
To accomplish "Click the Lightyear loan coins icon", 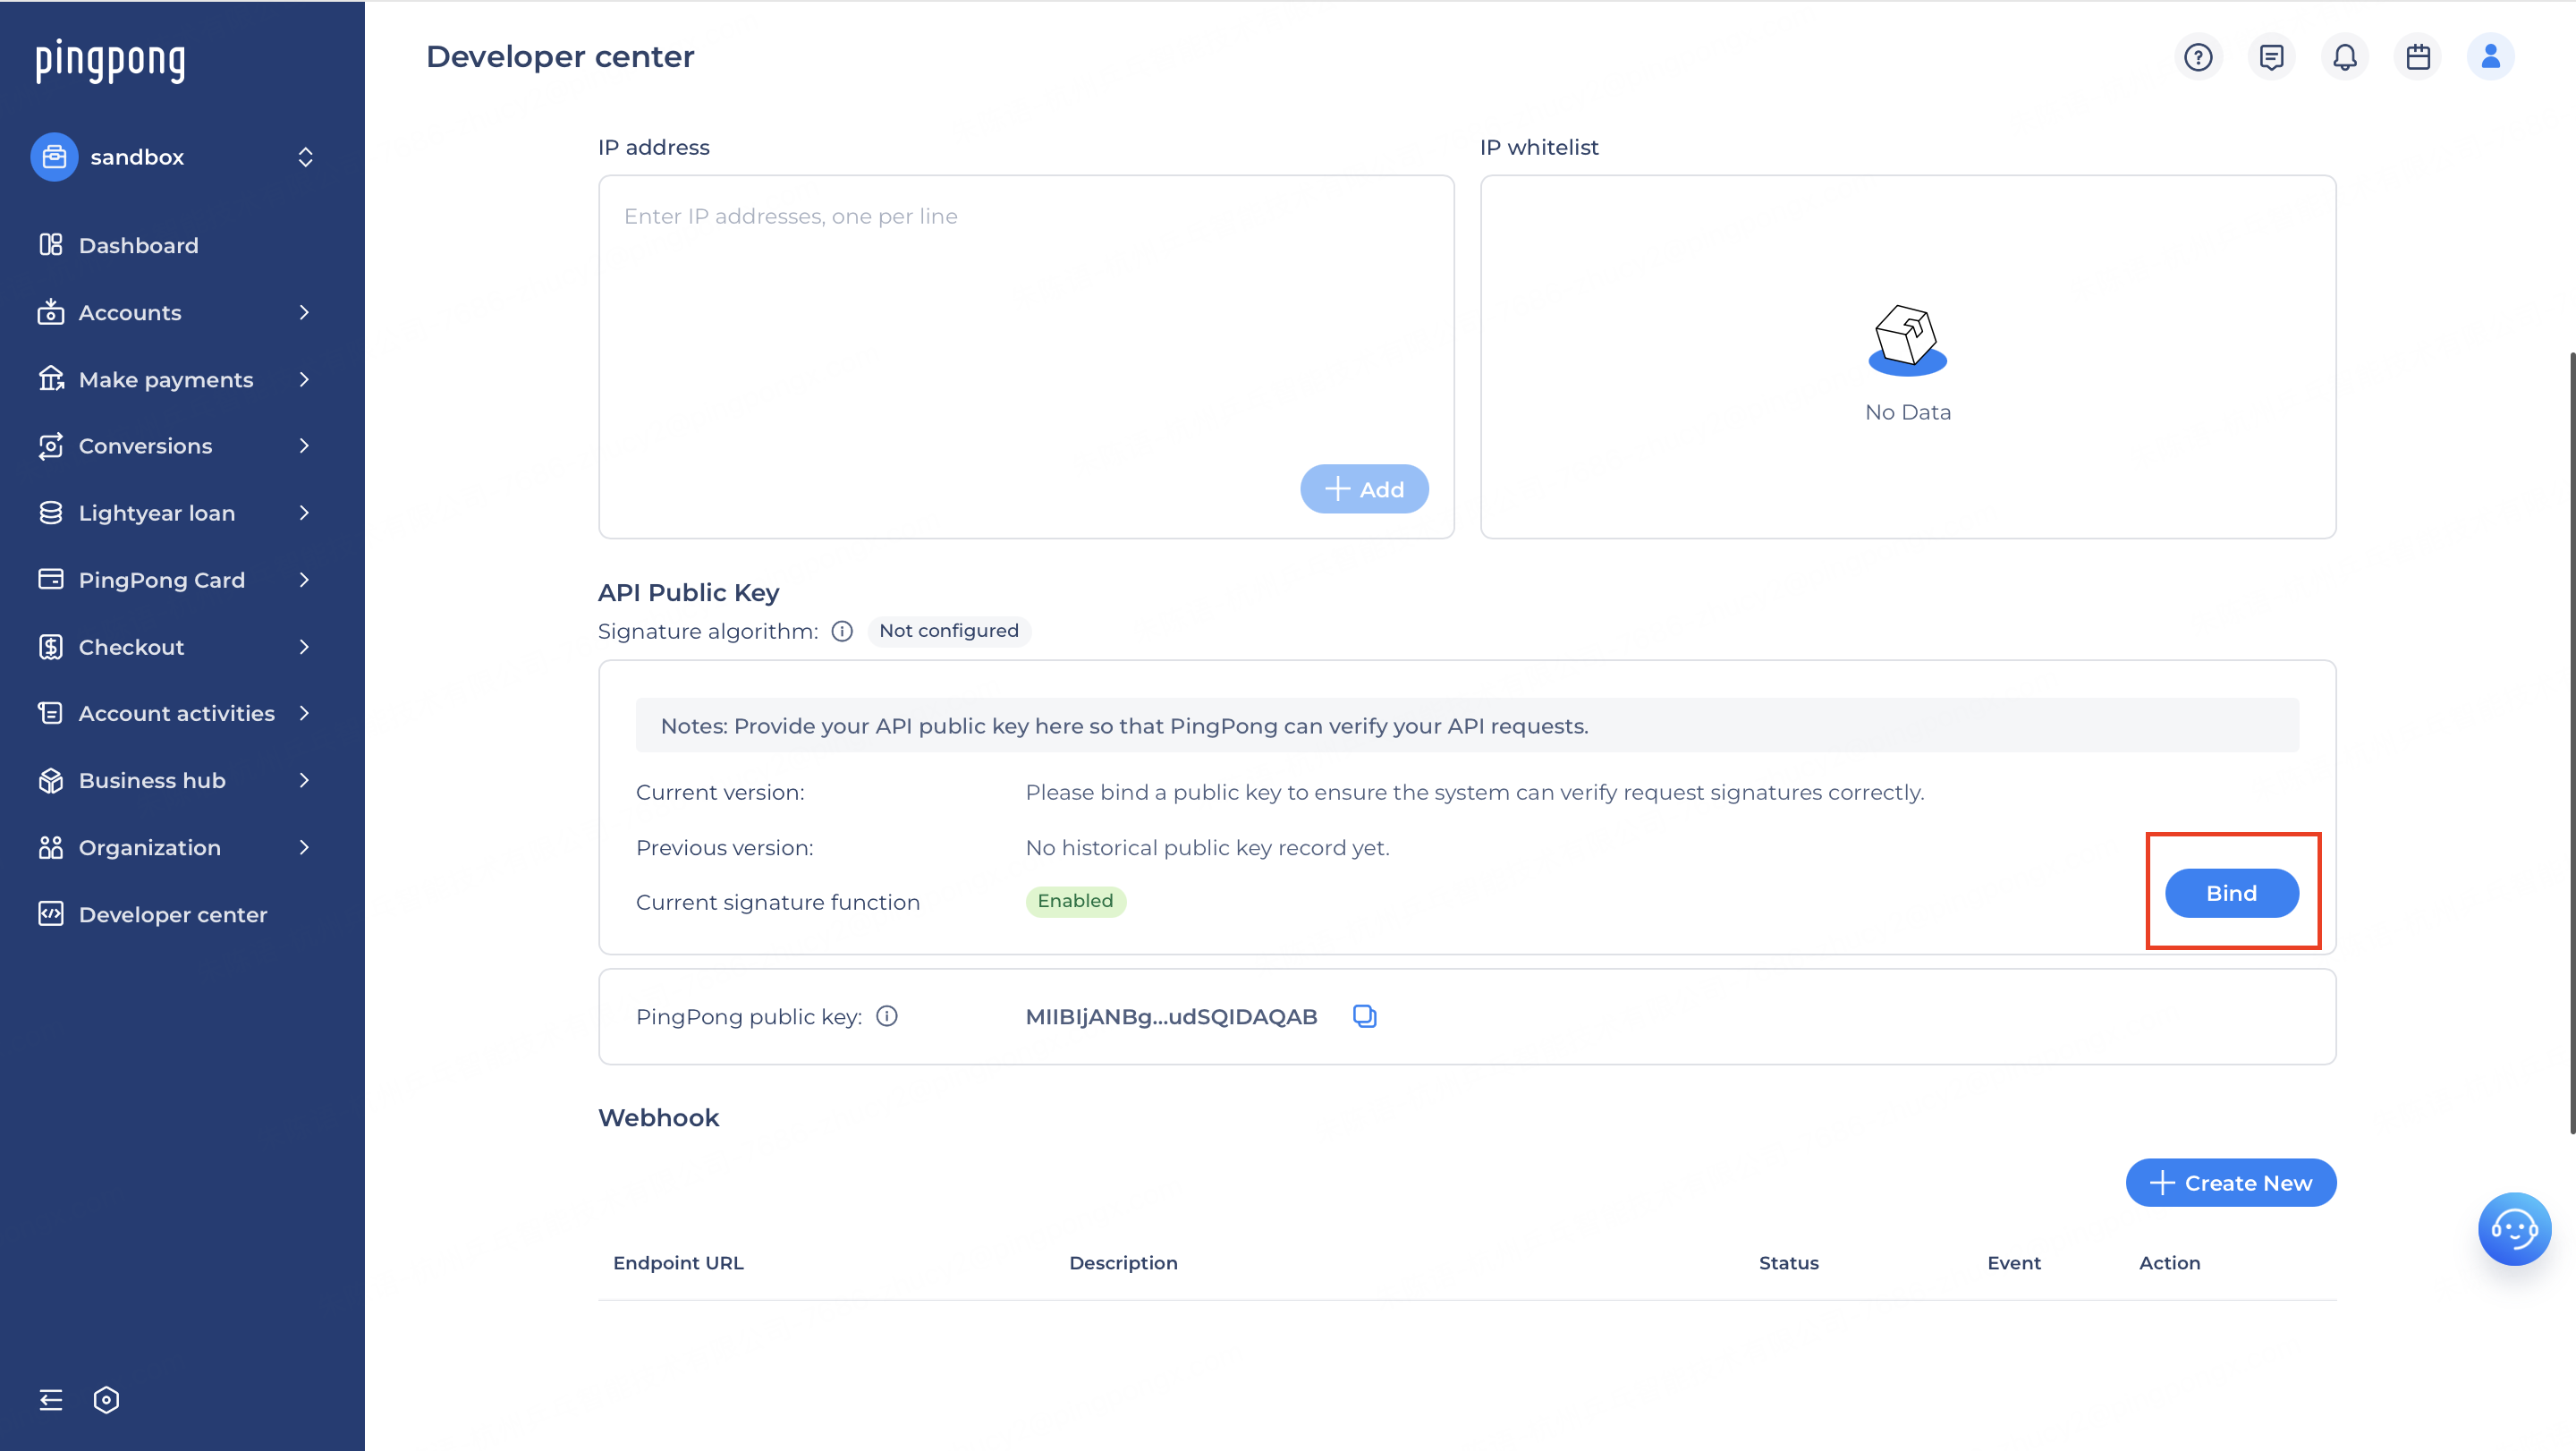I will tap(51, 513).
